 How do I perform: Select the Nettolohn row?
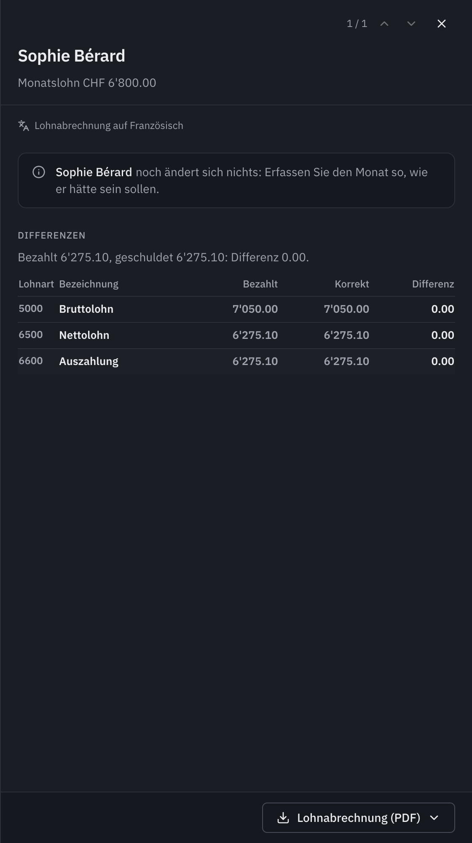[x=236, y=336]
